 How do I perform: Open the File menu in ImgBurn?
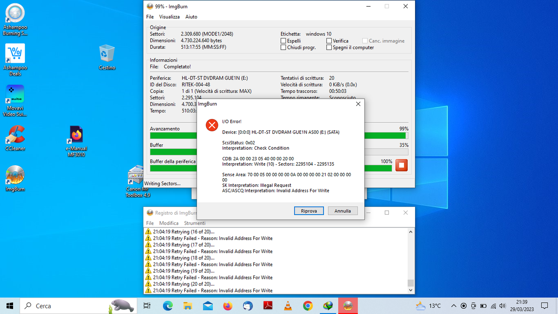pyautogui.click(x=150, y=17)
